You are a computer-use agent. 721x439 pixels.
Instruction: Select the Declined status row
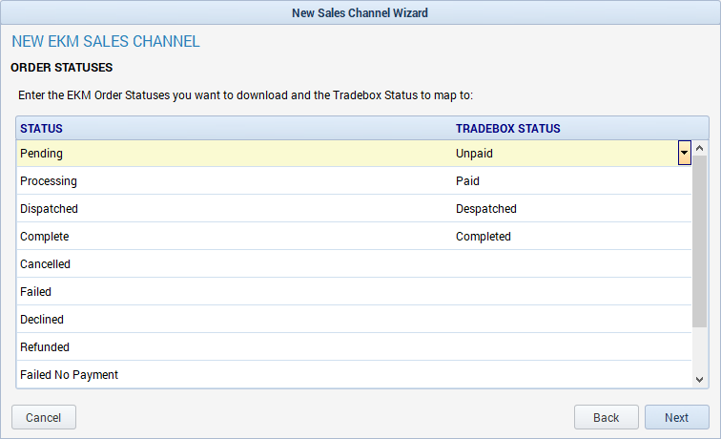(354, 319)
